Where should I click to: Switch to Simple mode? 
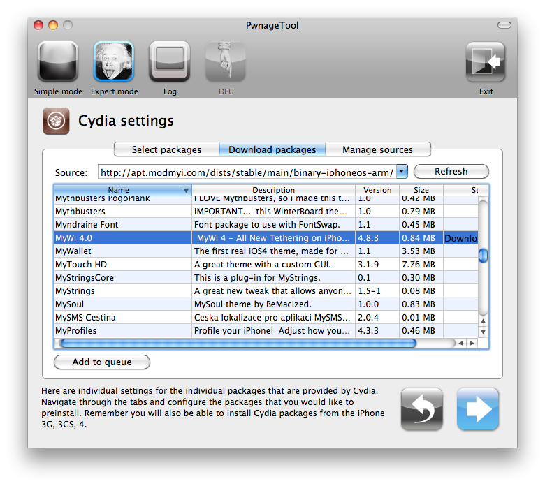point(57,61)
